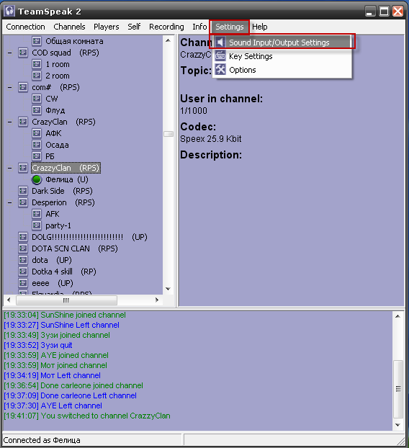
Task: Click channel list horizontal scroll left arrow
Action: (9, 300)
